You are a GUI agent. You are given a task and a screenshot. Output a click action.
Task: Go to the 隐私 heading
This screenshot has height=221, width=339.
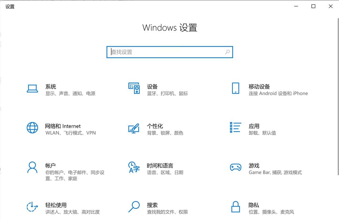coord(254,205)
